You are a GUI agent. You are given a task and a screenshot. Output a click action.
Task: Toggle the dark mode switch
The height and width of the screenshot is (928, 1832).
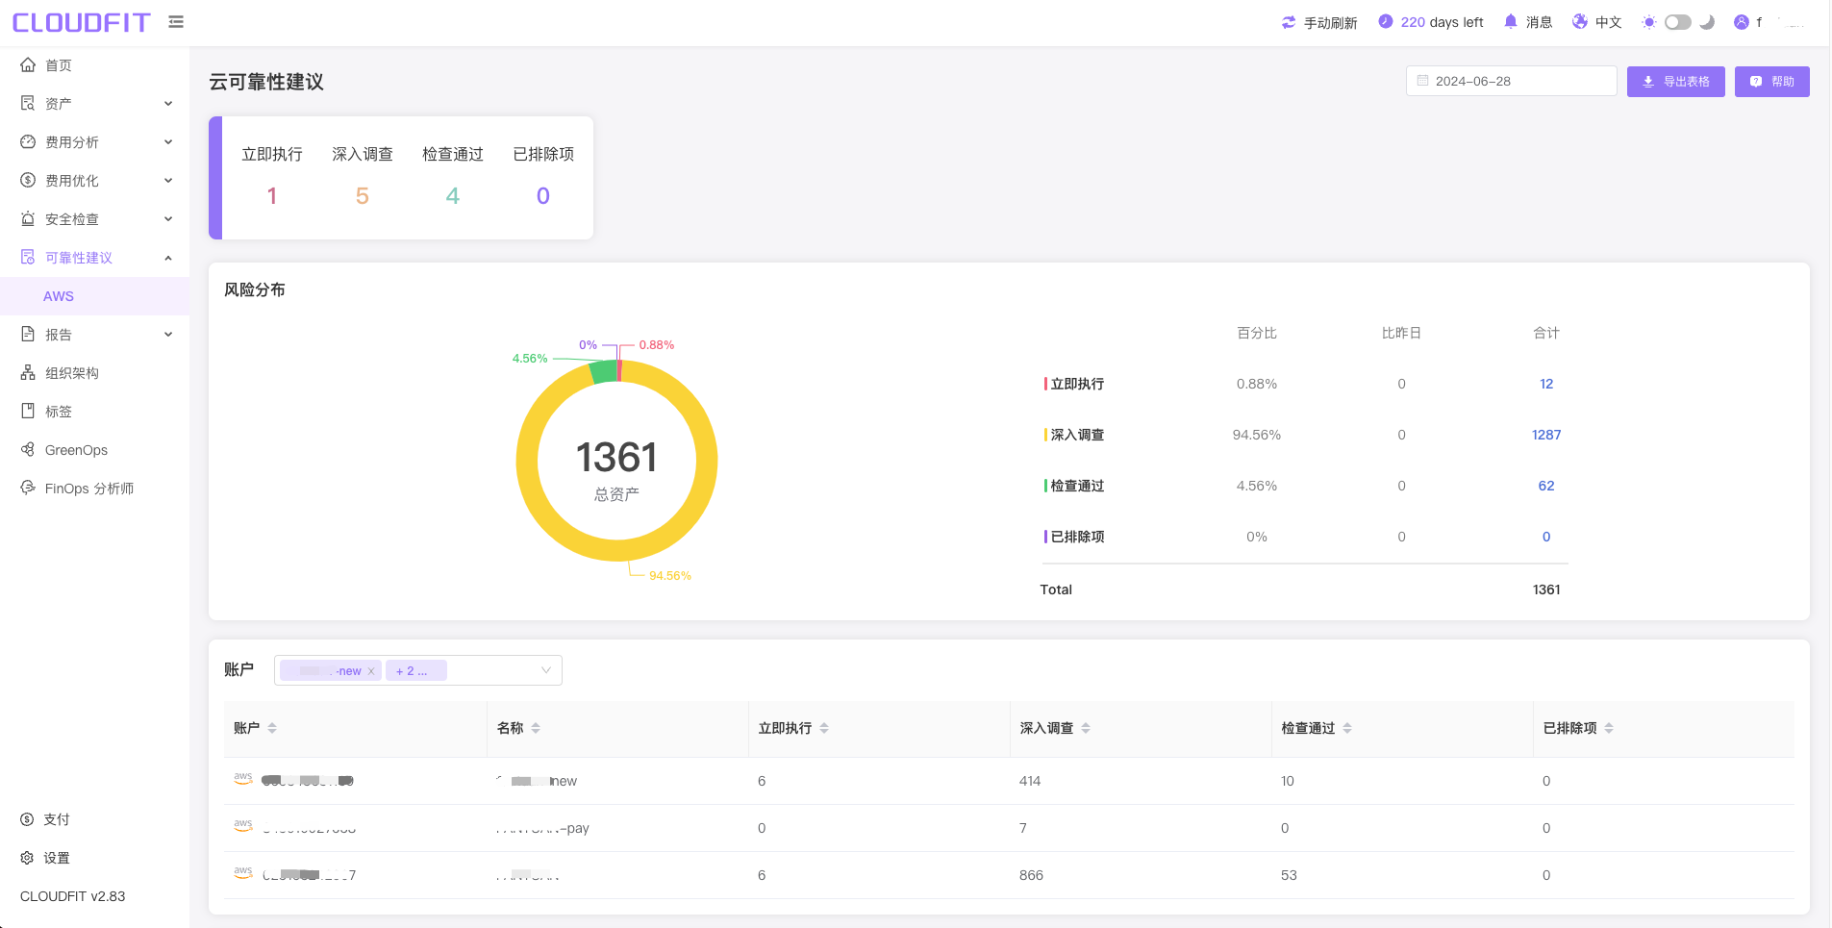(x=1678, y=22)
